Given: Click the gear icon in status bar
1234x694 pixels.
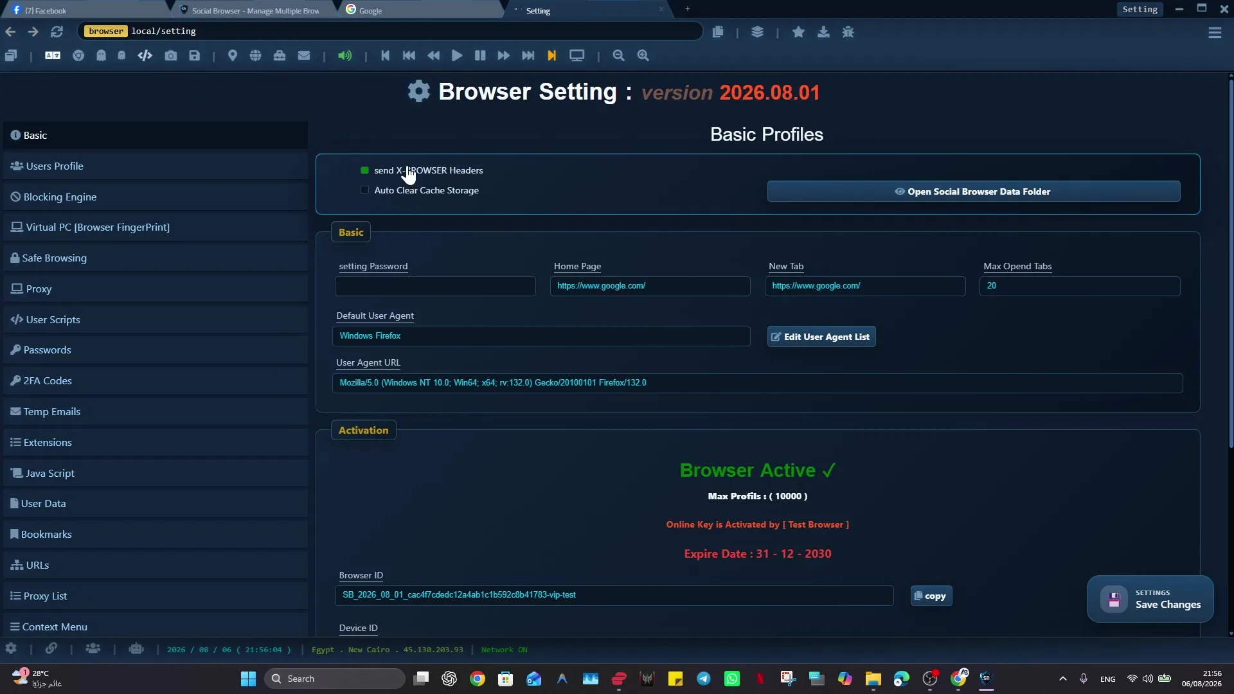Looking at the screenshot, I should [11, 649].
